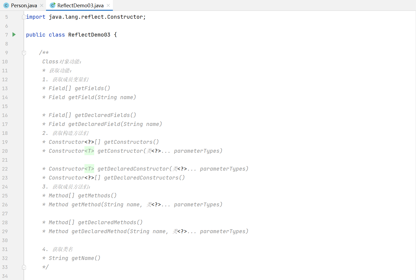The width and height of the screenshot is (416, 280).
Task: Click the 'public' keyword on line 7
Action: click(x=36, y=35)
